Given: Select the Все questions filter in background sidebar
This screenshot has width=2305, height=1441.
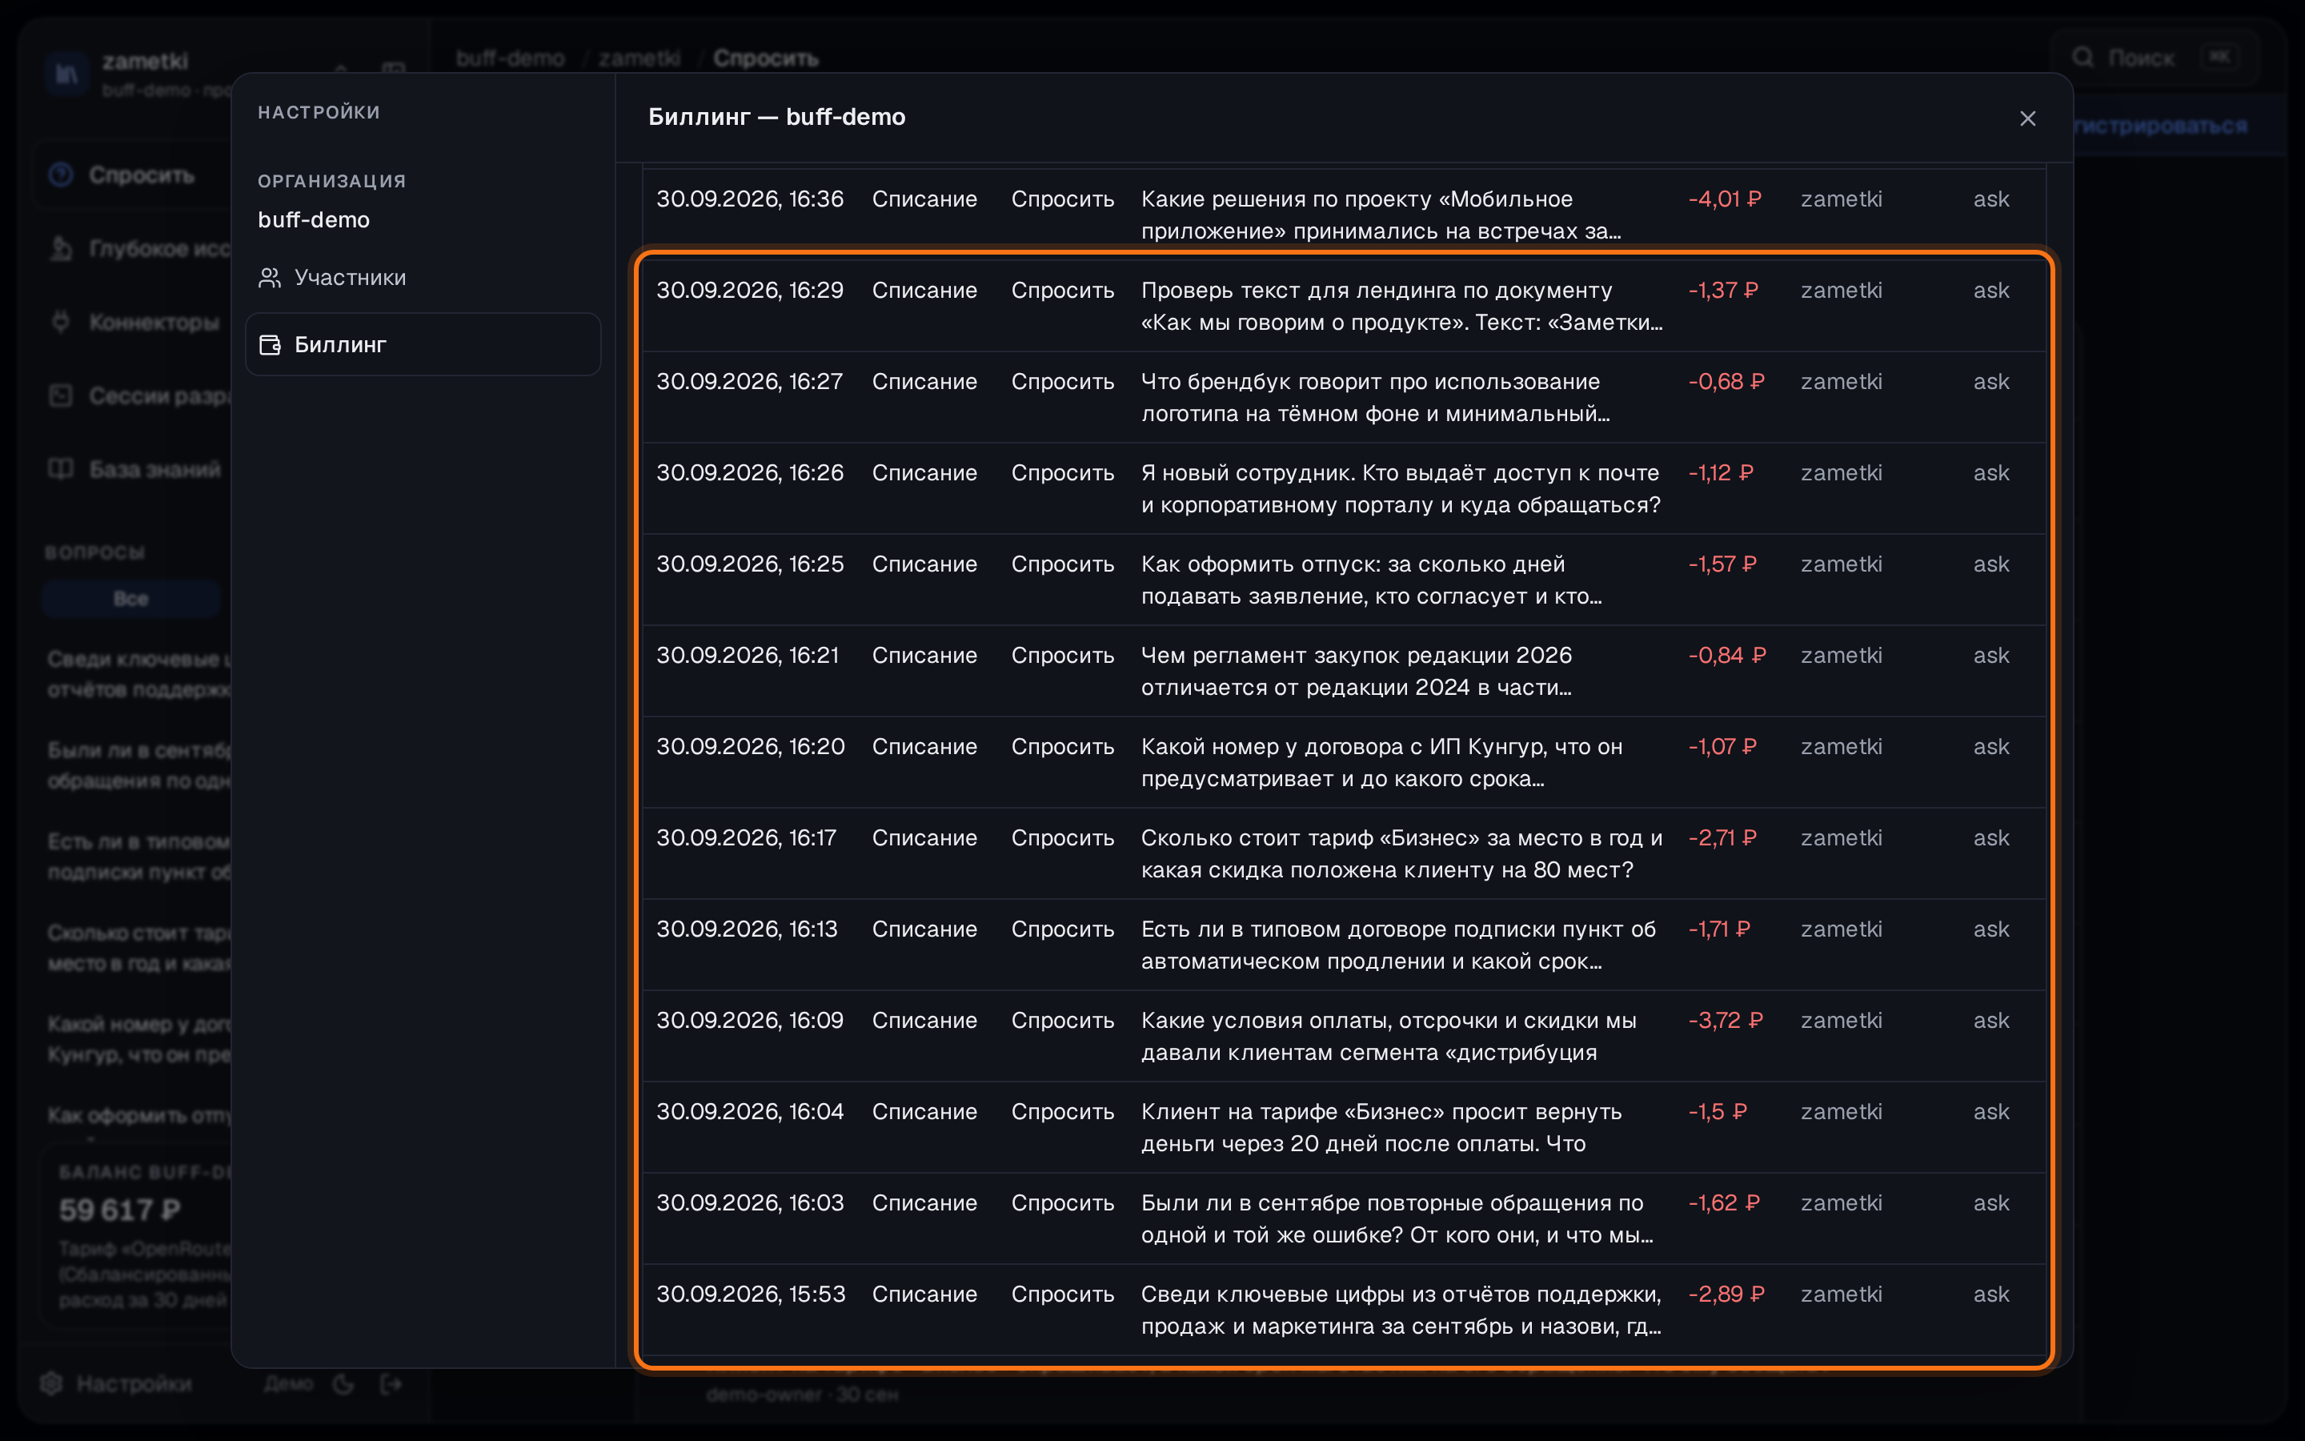Looking at the screenshot, I should (131, 599).
